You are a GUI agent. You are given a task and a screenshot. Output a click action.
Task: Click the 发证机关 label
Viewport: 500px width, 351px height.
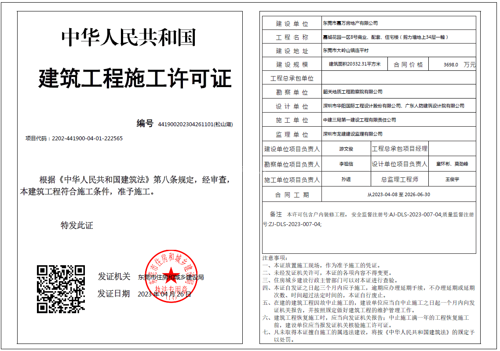pyautogui.click(x=114, y=276)
